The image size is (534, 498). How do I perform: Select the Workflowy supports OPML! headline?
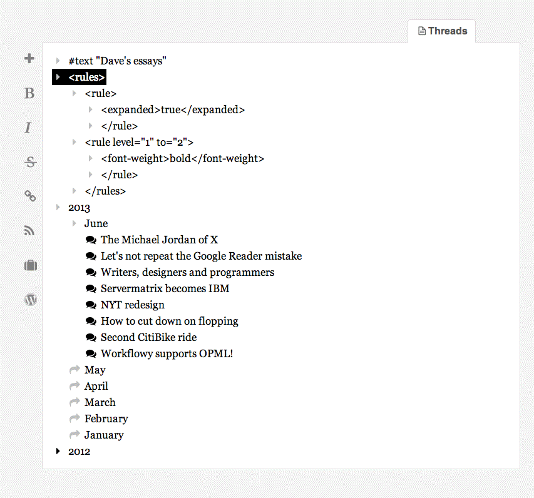(167, 353)
